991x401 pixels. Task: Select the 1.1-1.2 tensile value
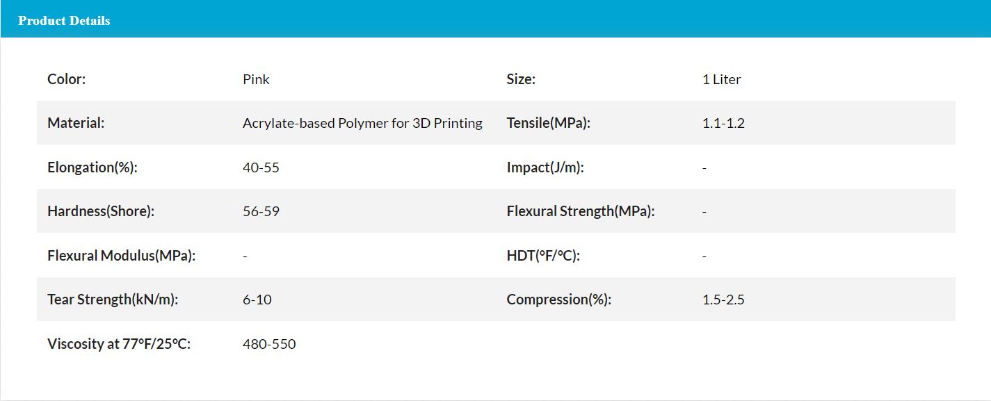(x=723, y=123)
